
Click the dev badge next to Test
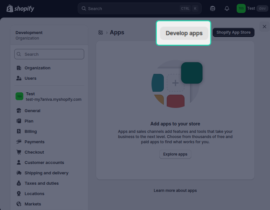[262, 8]
